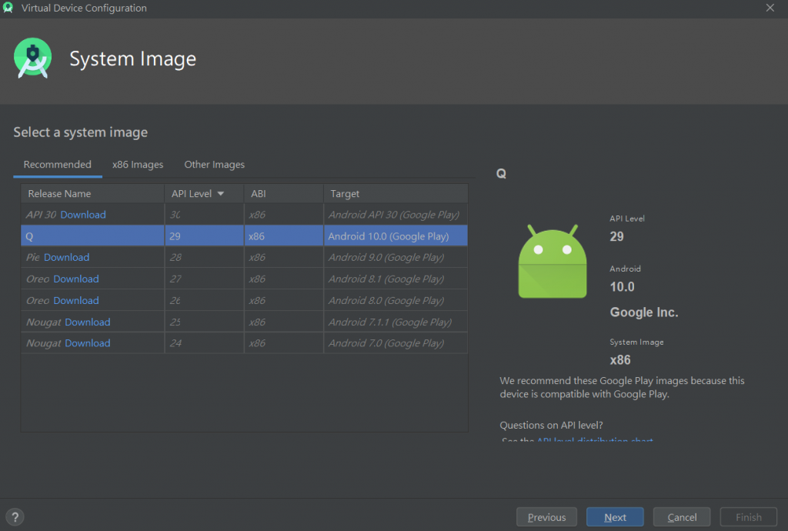
Task: Select the Android 7.1.1 (Google Play) cell
Action: click(x=396, y=322)
